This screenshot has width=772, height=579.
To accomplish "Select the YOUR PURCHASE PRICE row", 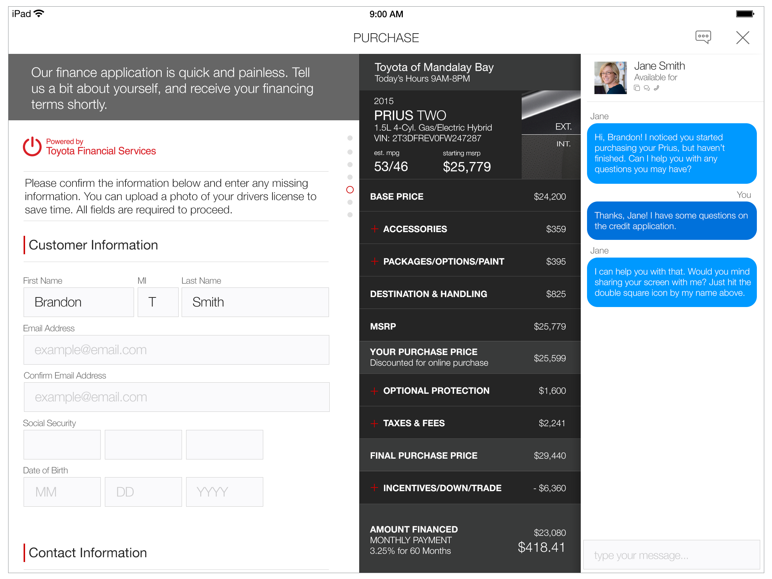I will coord(470,358).
